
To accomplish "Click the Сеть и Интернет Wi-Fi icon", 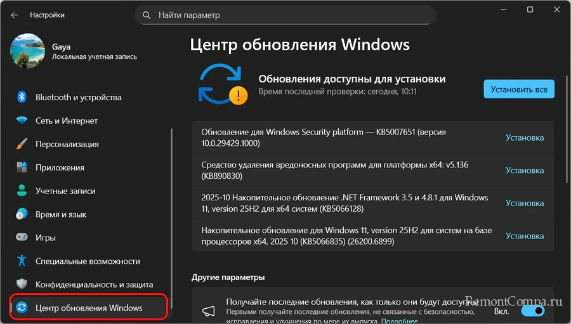I will click(x=22, y=120).
